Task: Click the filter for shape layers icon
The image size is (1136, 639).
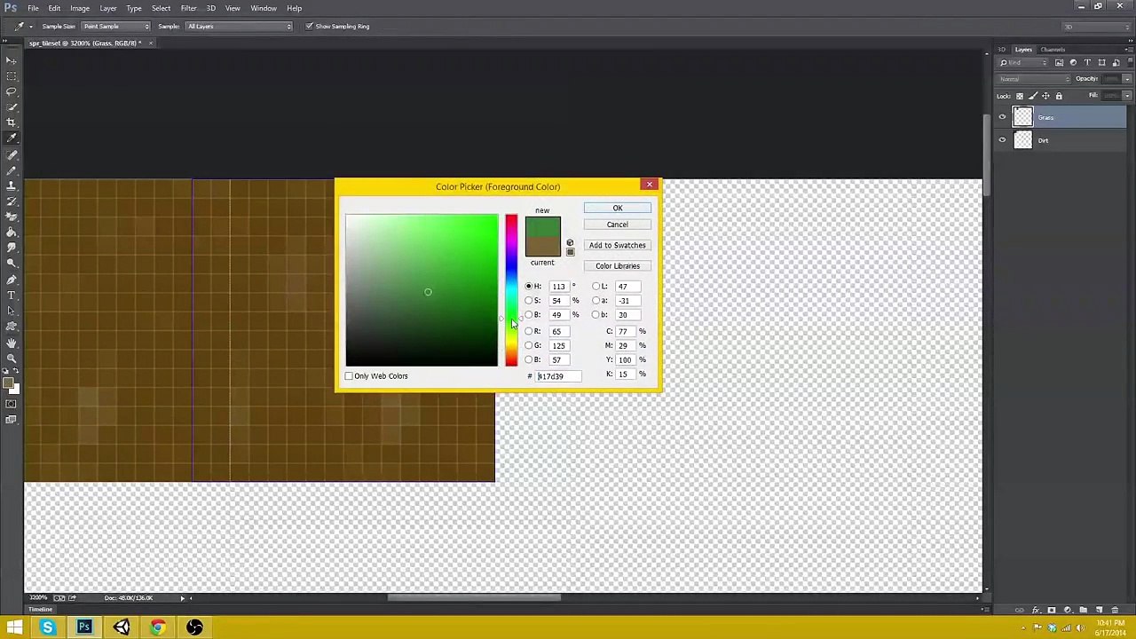Action: (1101, 63)
